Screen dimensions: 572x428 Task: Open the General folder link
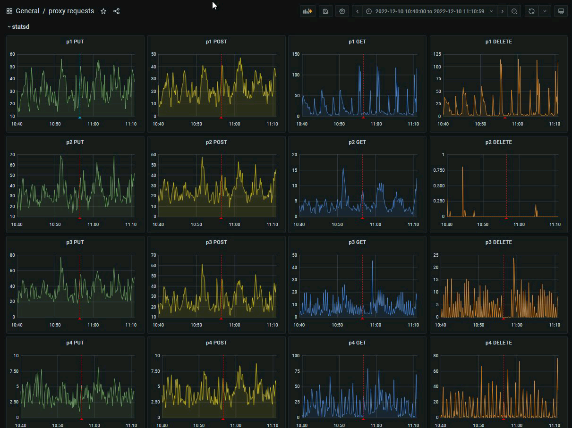point(27,11)
